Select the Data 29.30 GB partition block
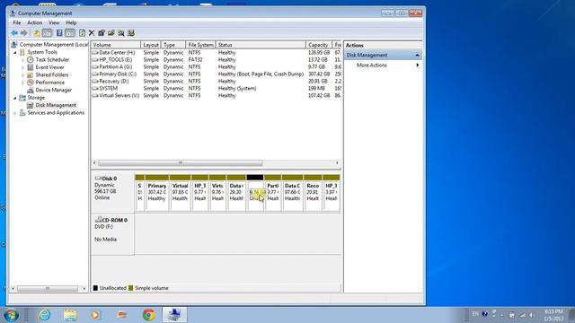575x323 pixels. pos(236,193)
